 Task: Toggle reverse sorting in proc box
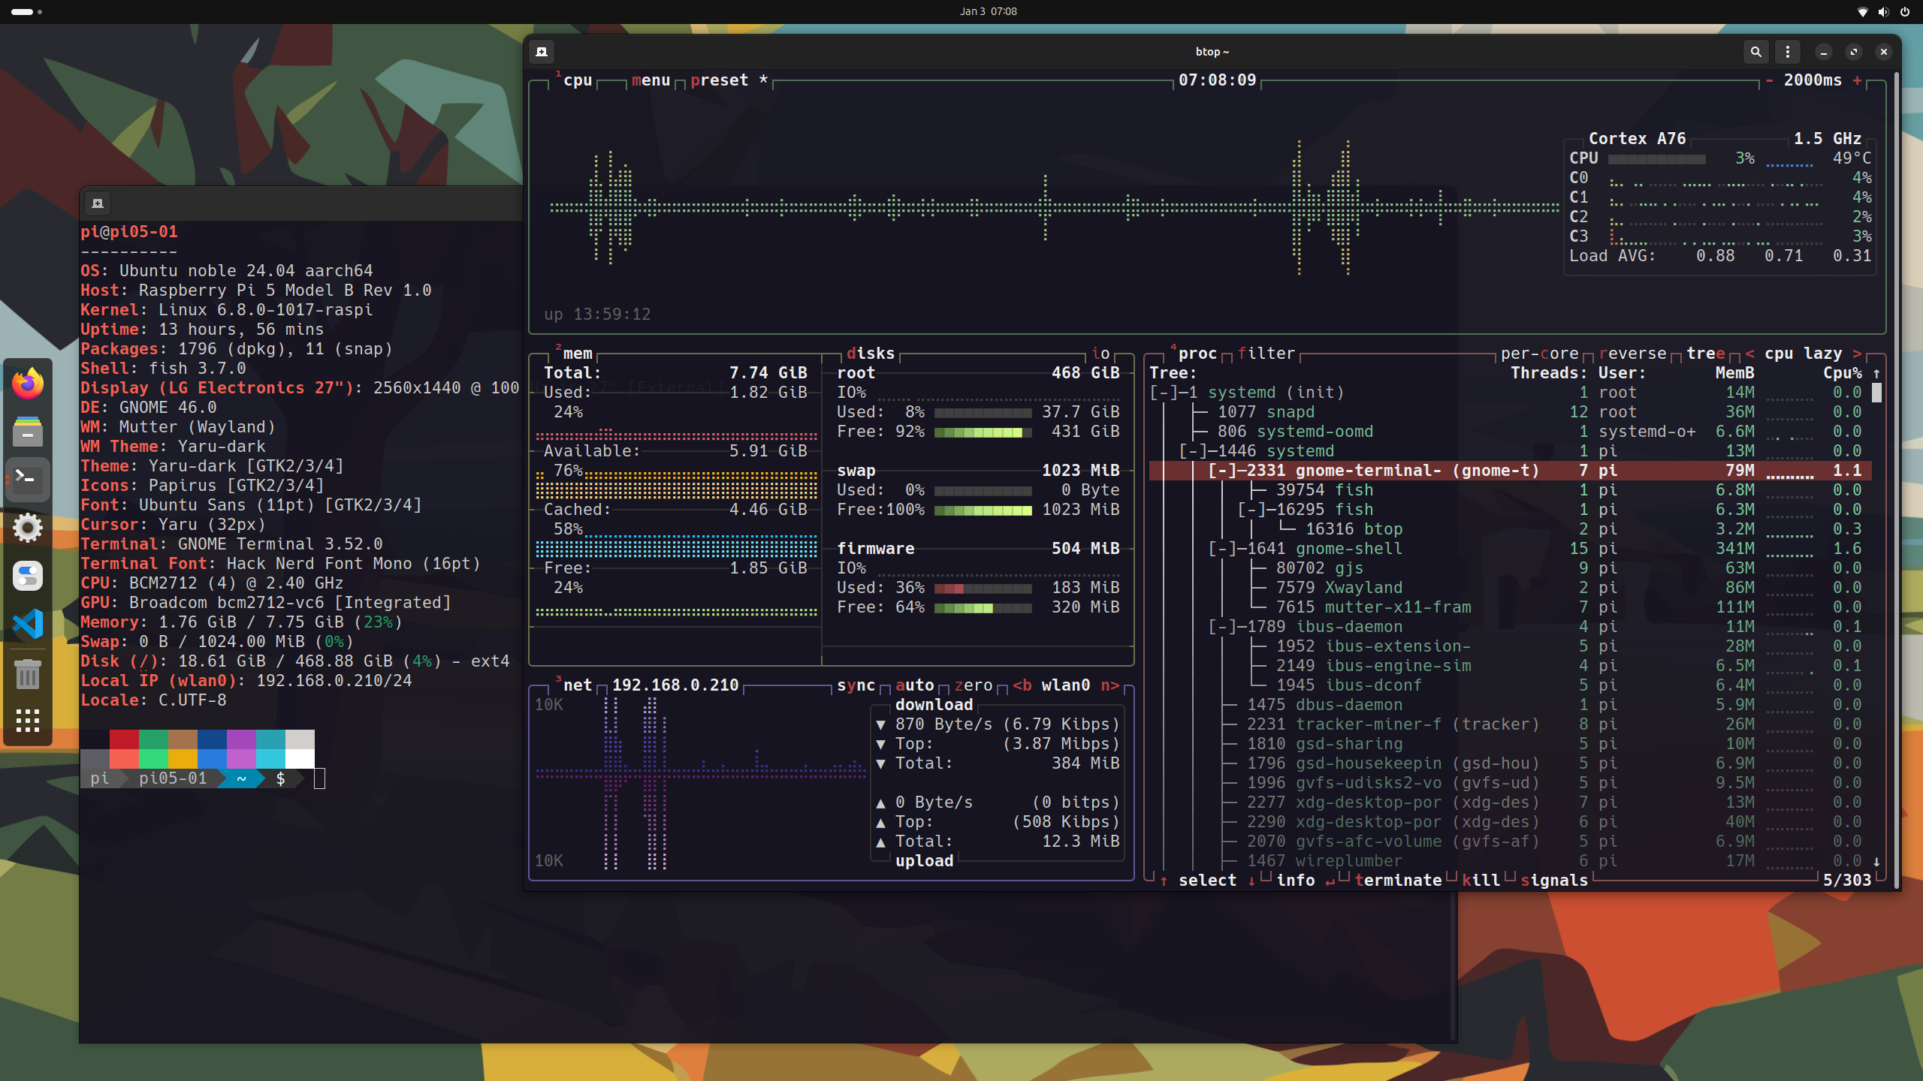point(1633,354)
